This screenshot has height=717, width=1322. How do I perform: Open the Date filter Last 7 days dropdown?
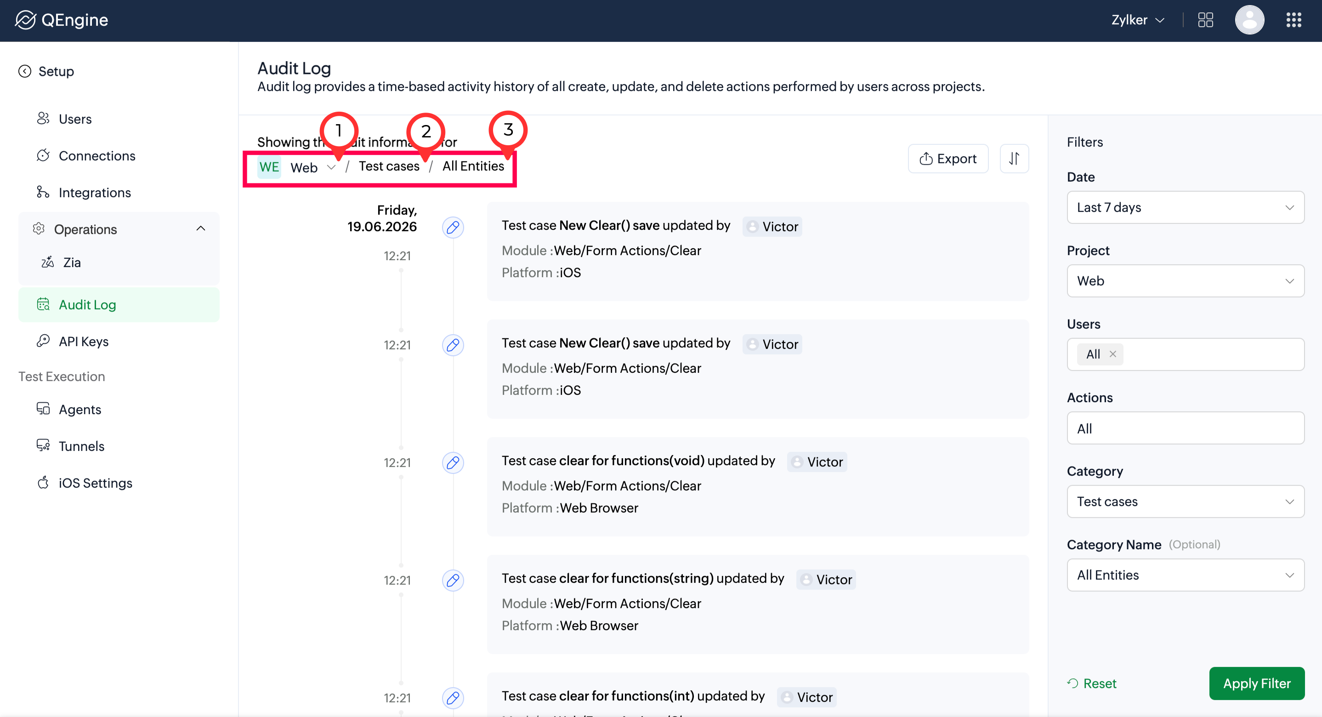pos(1186,207)
